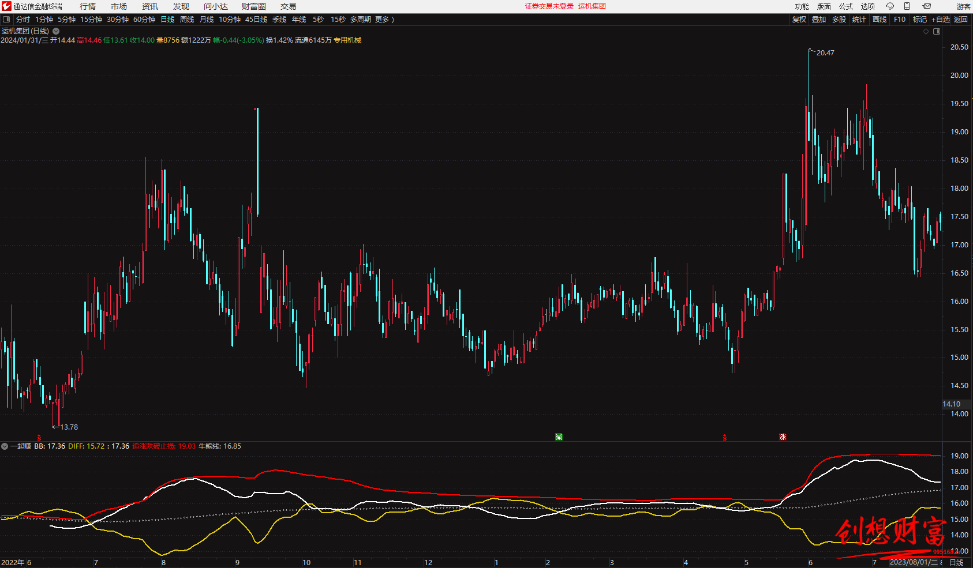Switch to 周线 weekly period
Viewport: 973px width, 568px height.
[x=187, y=20]
